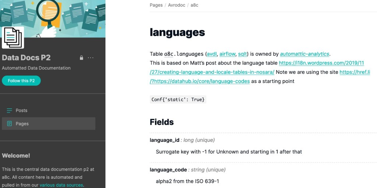Click the Conf static True code block
Image resolution: width=377 pixels, height=188 pixels.
click(x=178, y=100)
